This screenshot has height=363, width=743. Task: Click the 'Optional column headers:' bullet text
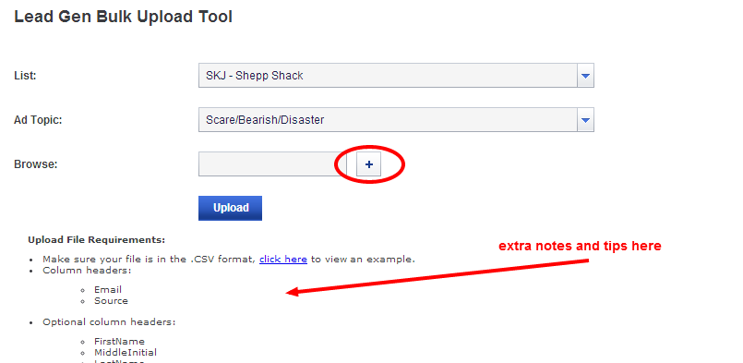coord(109,322)
